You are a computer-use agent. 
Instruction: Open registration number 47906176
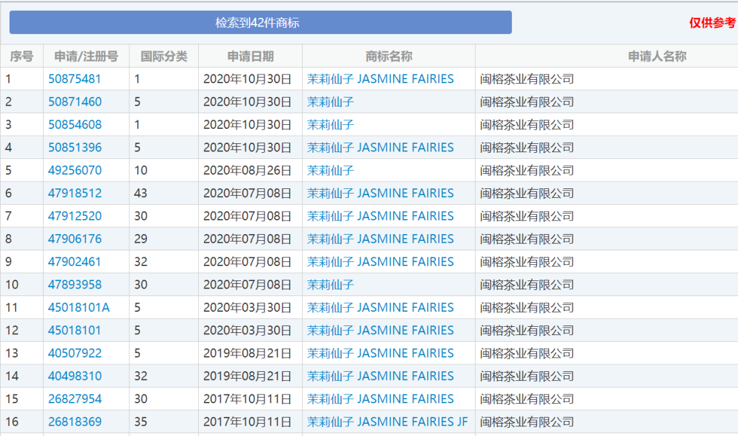pos(75,239)
